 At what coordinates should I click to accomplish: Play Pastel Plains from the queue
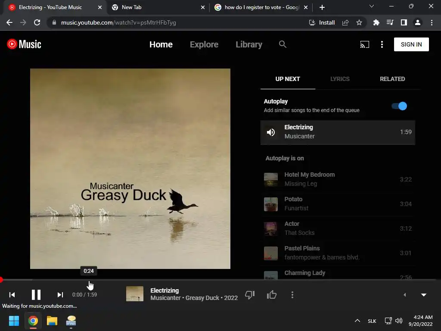point(338,253)
